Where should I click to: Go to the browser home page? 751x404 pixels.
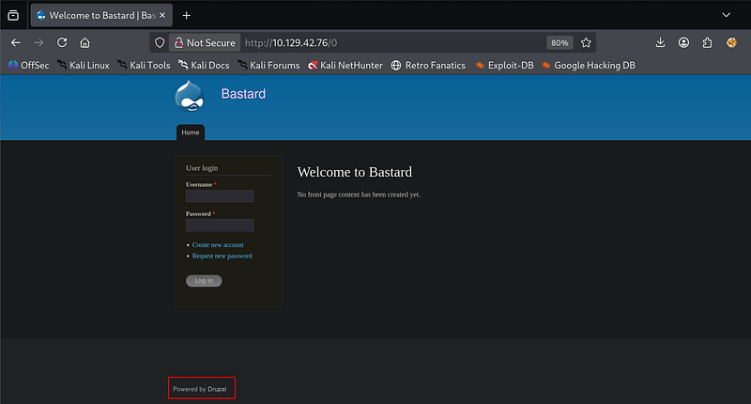tap(84, 42)
